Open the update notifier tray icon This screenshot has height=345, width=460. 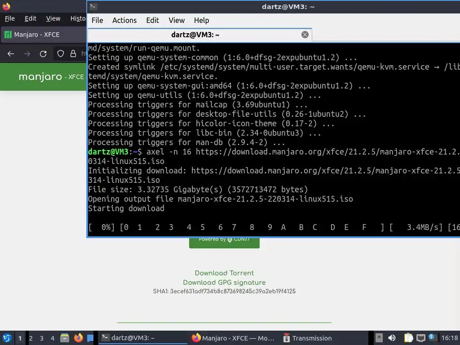tap(432, 337)
